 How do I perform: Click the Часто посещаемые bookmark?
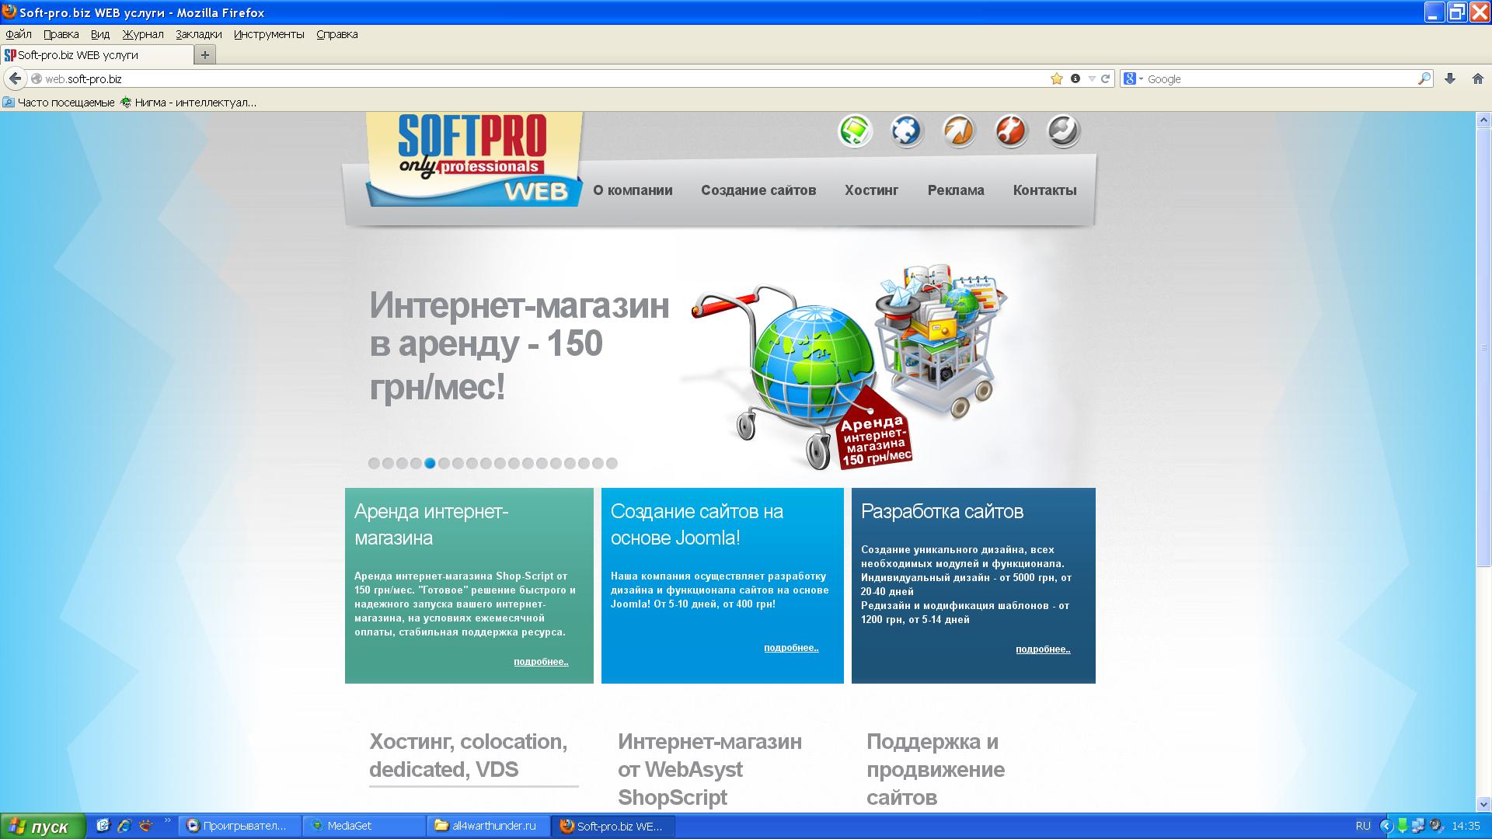point(59,103)
